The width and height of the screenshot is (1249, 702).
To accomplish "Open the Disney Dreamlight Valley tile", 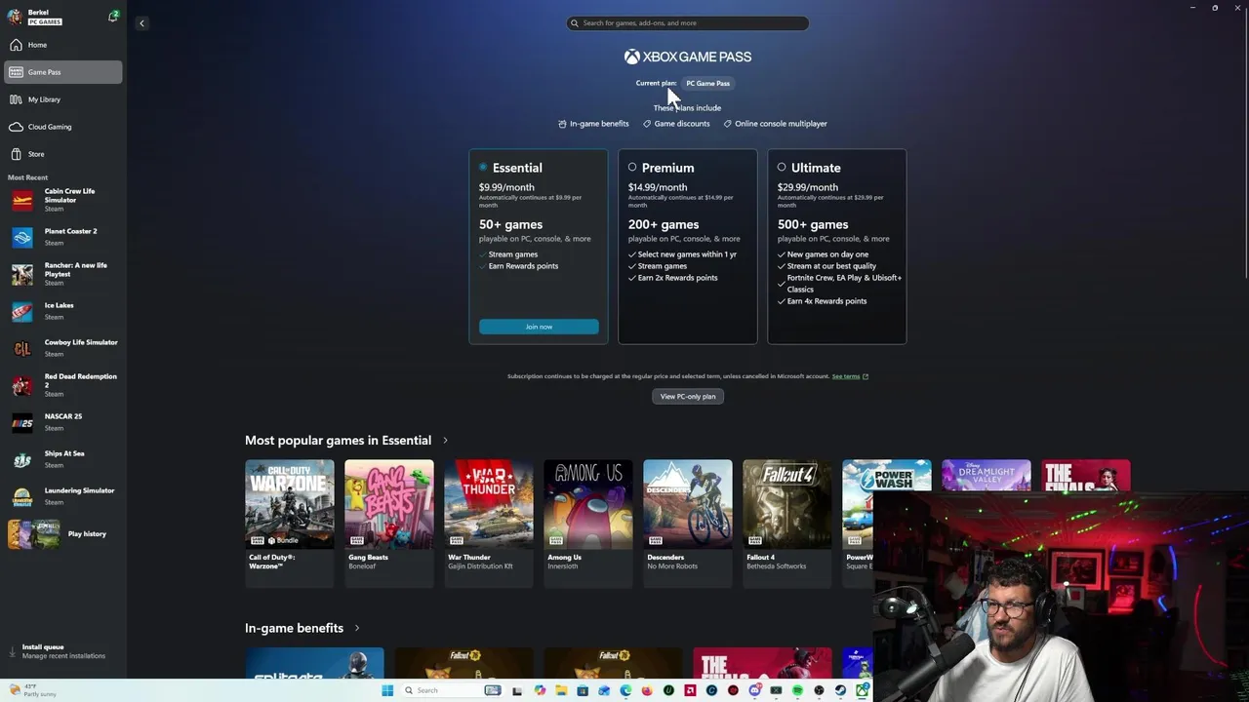I will click(986, 474).
